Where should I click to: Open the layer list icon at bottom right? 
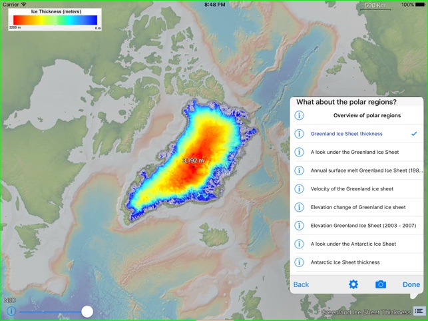[419, 311]
